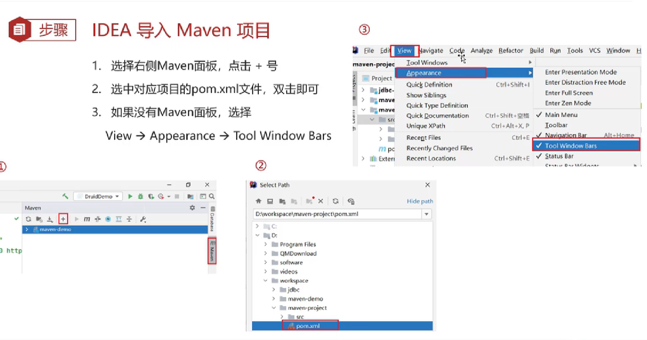Open the Maven side tool tab
Screen dimensions: 647x340
[212, 250]
